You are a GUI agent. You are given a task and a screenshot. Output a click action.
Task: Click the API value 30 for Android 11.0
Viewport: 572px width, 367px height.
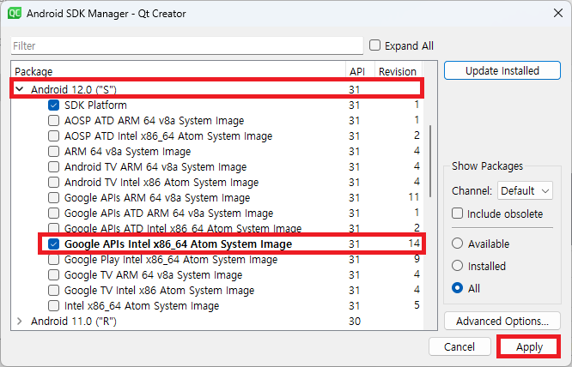[355, 321]
